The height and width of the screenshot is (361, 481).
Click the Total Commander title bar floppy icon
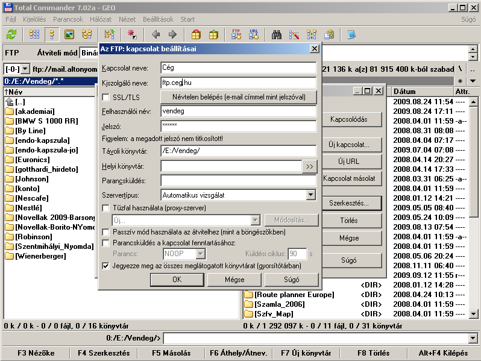click(8, 7)
